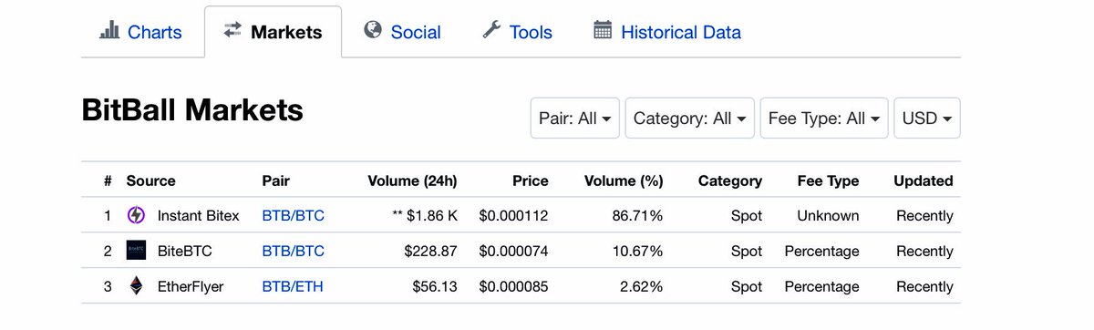Click the wrench icon beside Tools
The height and width of the screenshot is (330, 1094).
(x=491, y=30)
